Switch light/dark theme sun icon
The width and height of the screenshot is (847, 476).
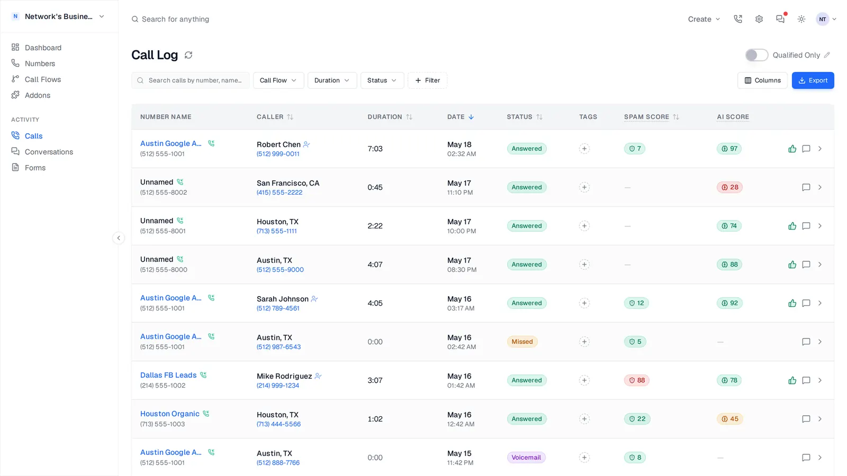801,19
